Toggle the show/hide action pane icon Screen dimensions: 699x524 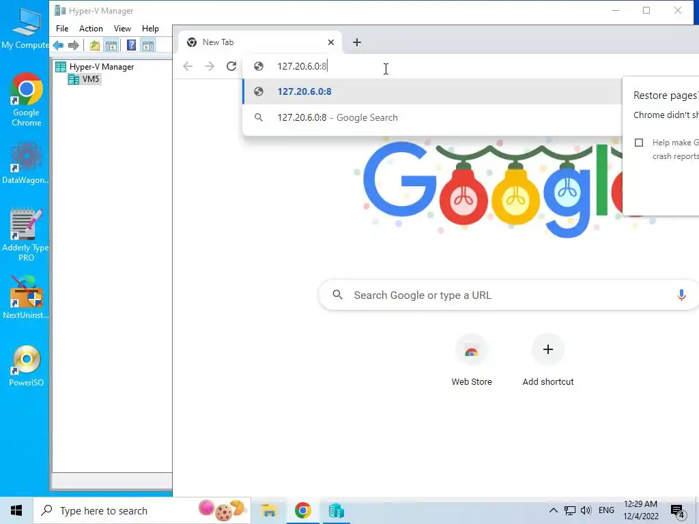click(148, 45)
